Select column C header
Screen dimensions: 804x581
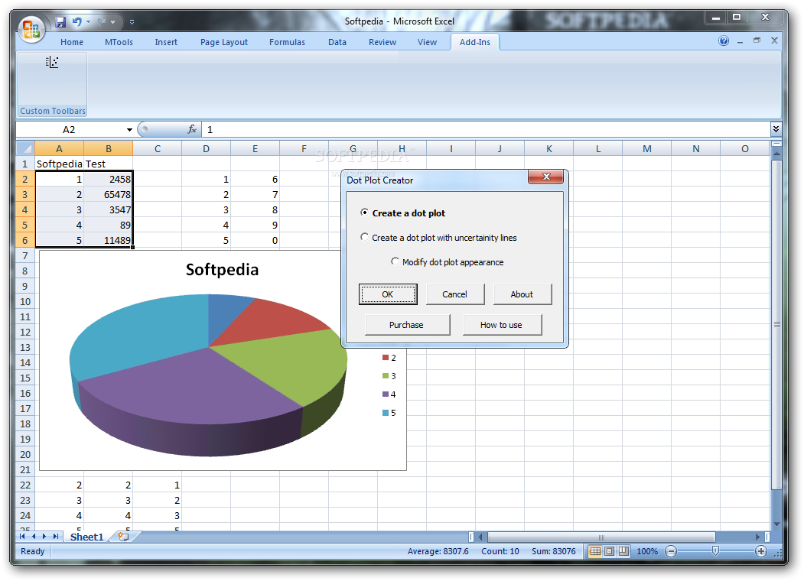point(158,148)
